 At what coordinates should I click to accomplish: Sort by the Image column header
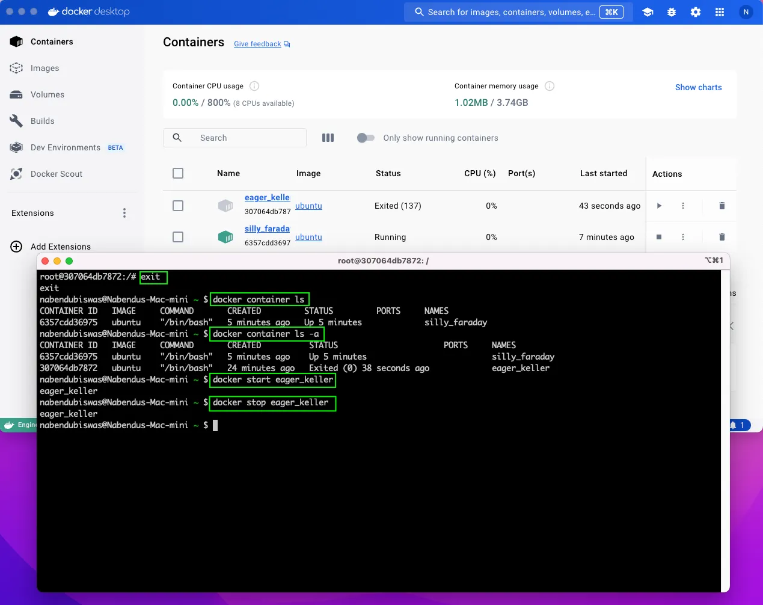pos(308,173)
